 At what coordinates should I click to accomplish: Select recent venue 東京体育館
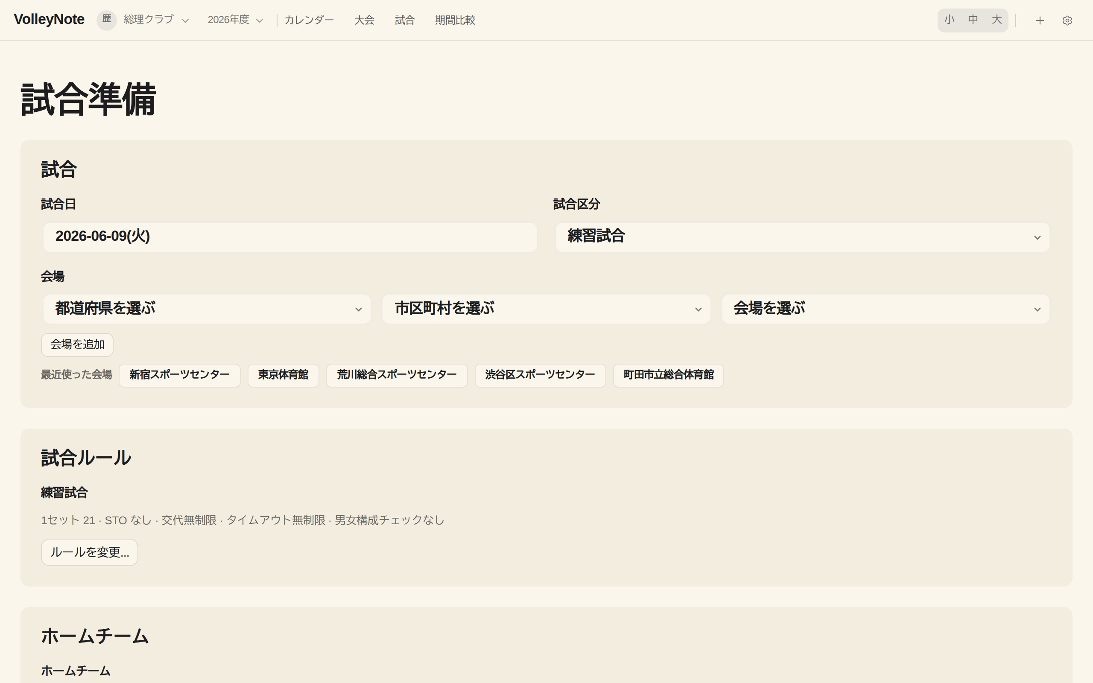point(283,375)
